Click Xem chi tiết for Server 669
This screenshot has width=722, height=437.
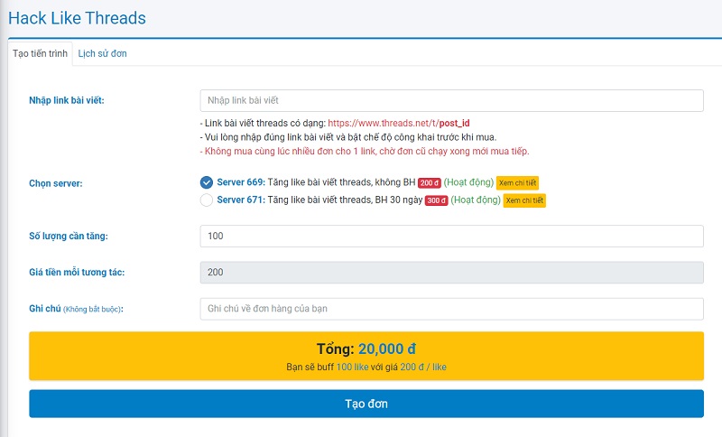click(517, 182)
